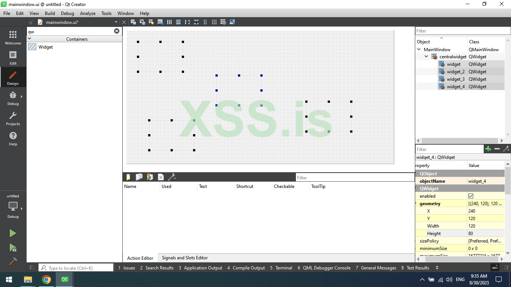
Task: Apply Lay Out Horizontally to selection
Action: [169, 22]
